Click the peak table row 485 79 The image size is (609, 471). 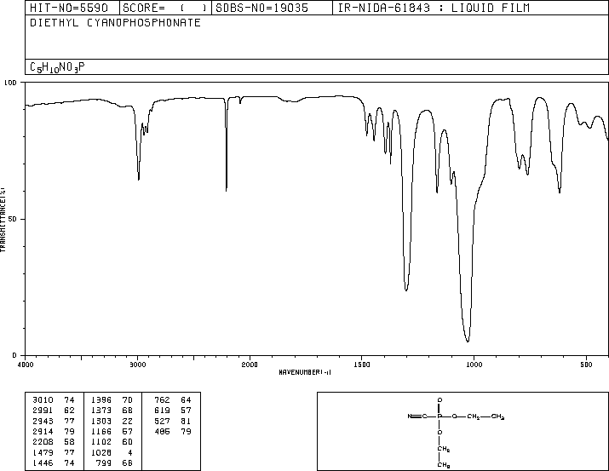point(173,431)
